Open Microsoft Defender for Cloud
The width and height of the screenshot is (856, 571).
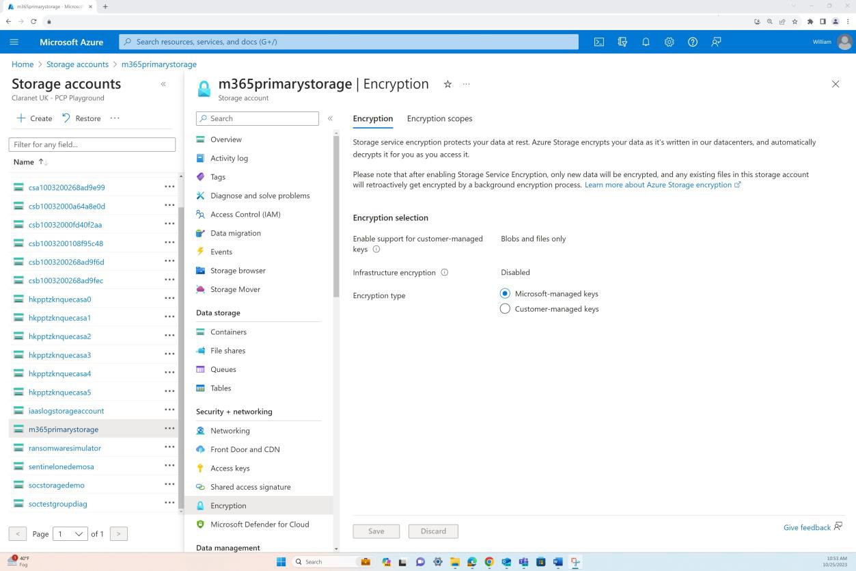(x=260, y=524)
